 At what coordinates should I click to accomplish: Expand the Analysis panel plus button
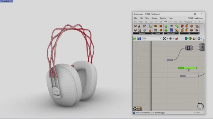tap(152, 34)
